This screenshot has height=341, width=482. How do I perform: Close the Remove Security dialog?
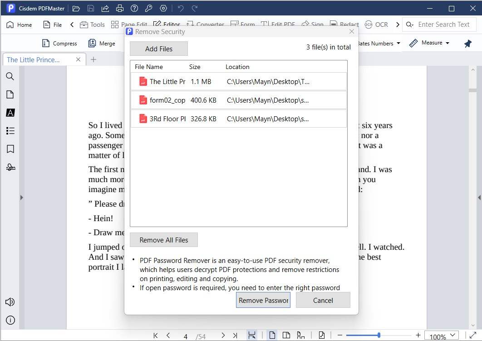pos(352,31)
